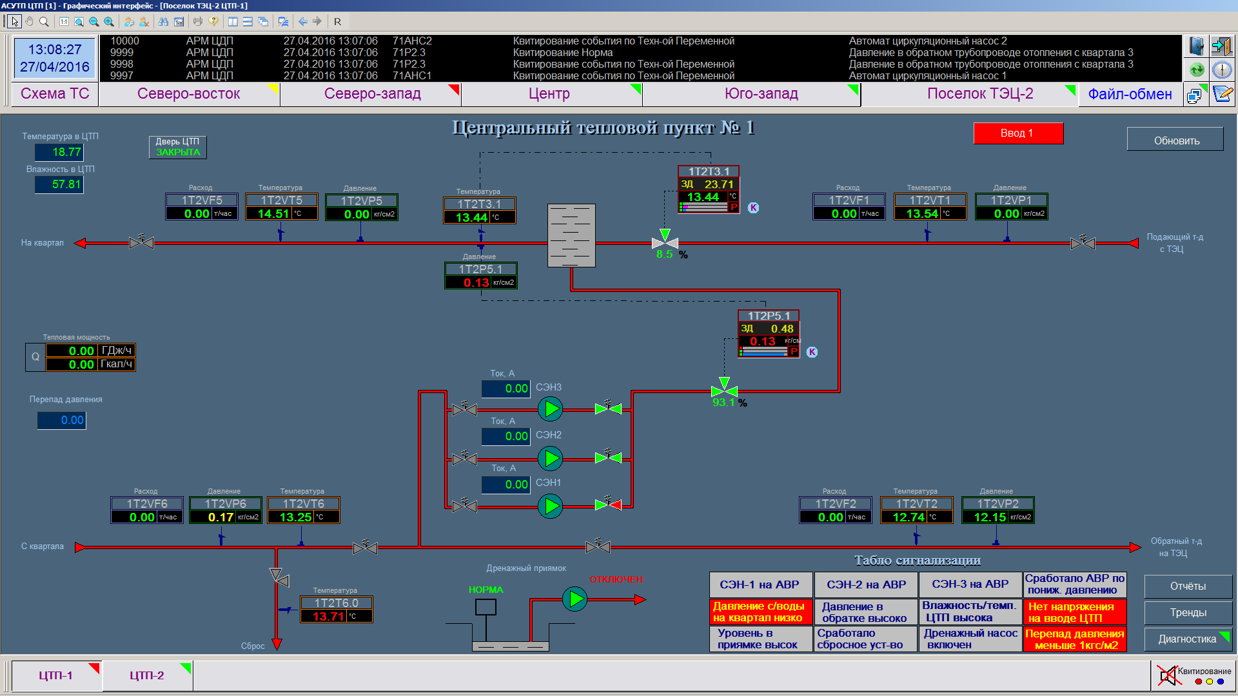The width and height of the screenshot is (1238, 696).
Task: Click the Влажность в ЦТП value 57.81
Action: pyautogui.click(x=59, y=184)
